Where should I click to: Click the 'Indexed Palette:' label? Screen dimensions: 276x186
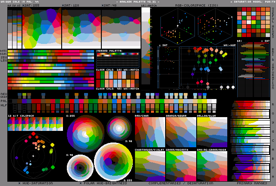point(109,51)
